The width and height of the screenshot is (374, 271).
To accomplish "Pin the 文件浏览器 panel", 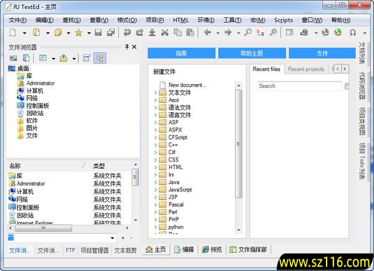I will (x=127, y=47).
